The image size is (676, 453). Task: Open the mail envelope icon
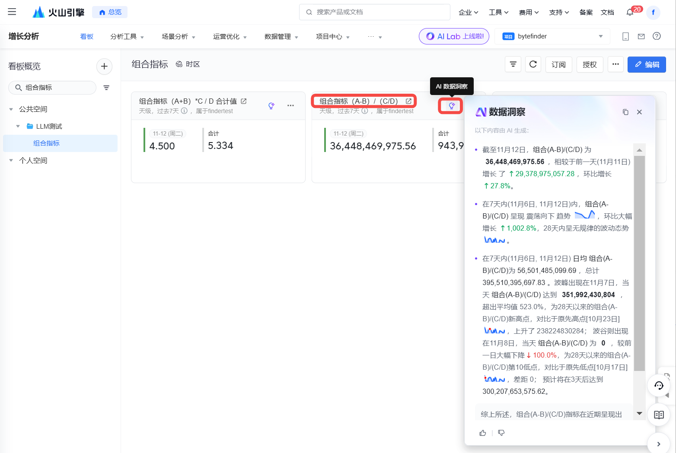(x=641, y=36)
